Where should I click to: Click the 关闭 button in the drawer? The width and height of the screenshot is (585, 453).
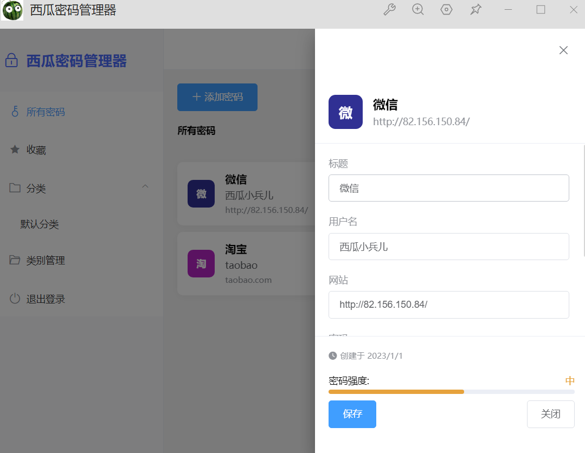pos(551,414)
